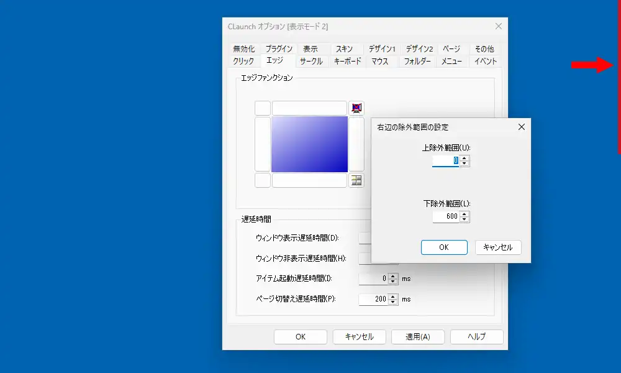
Task: Open the サークル tab
Action: tap(311, 61)
